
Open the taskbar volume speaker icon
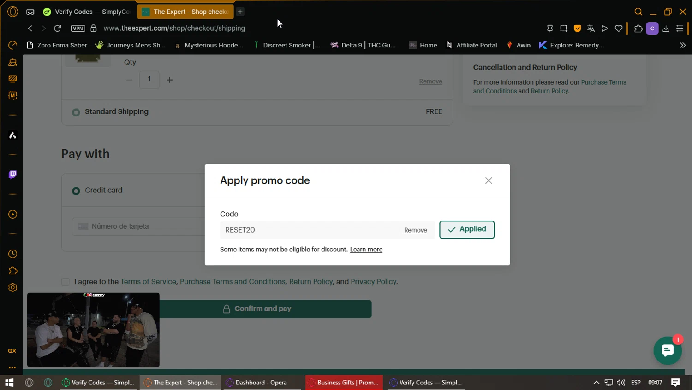(x=621, y=383)
